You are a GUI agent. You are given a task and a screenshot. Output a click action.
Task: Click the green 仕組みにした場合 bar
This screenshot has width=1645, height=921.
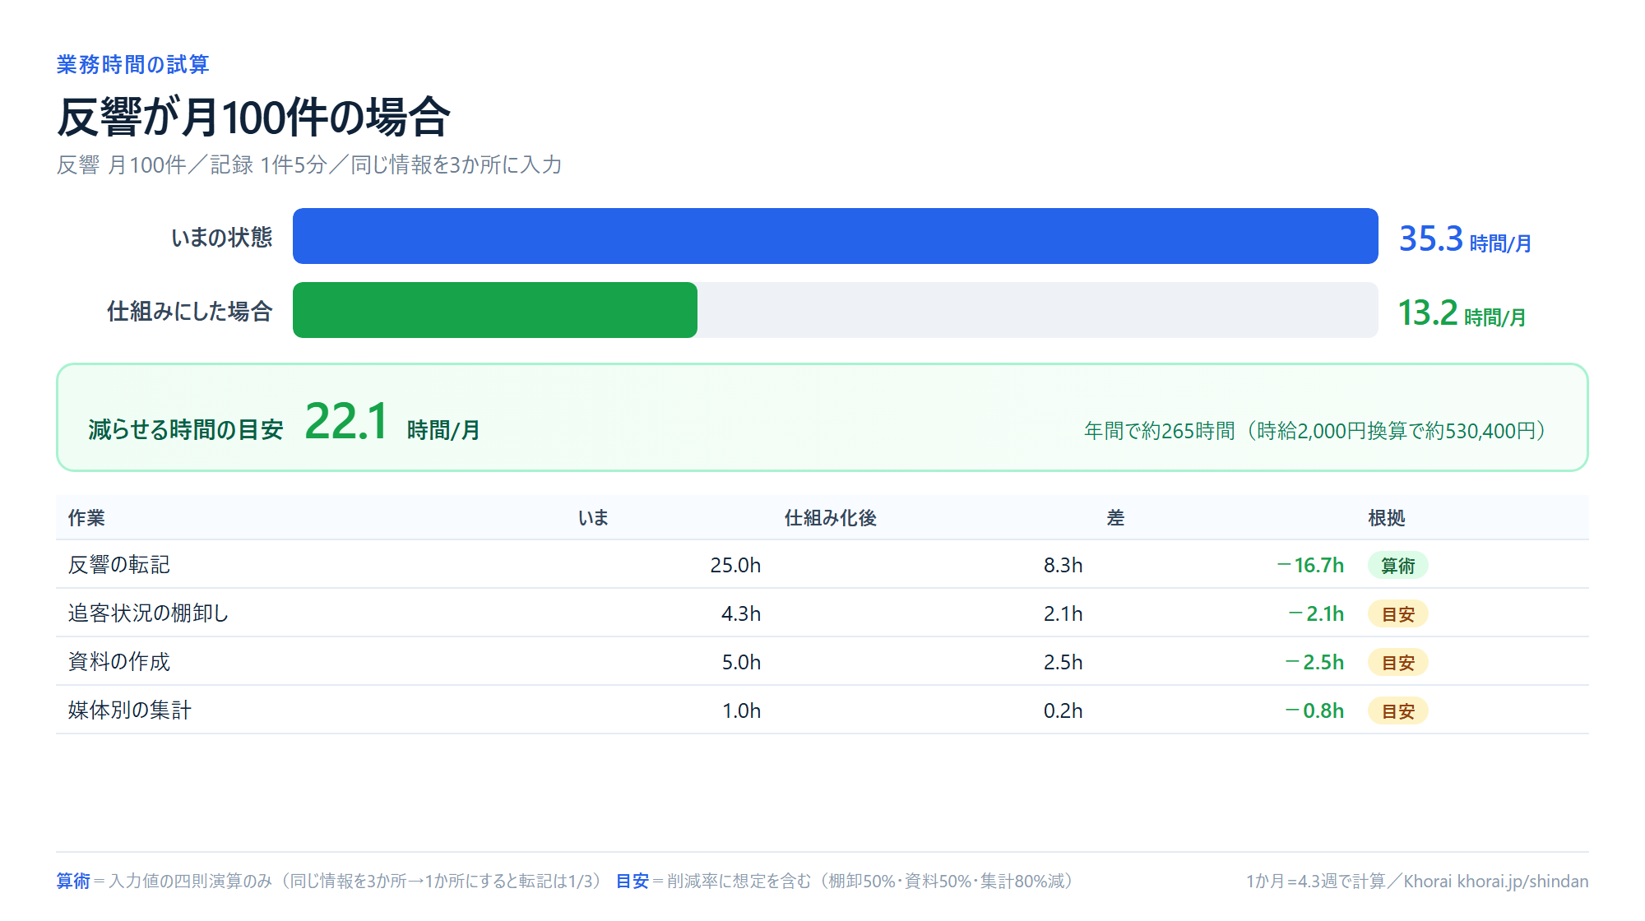click(495, 310)
